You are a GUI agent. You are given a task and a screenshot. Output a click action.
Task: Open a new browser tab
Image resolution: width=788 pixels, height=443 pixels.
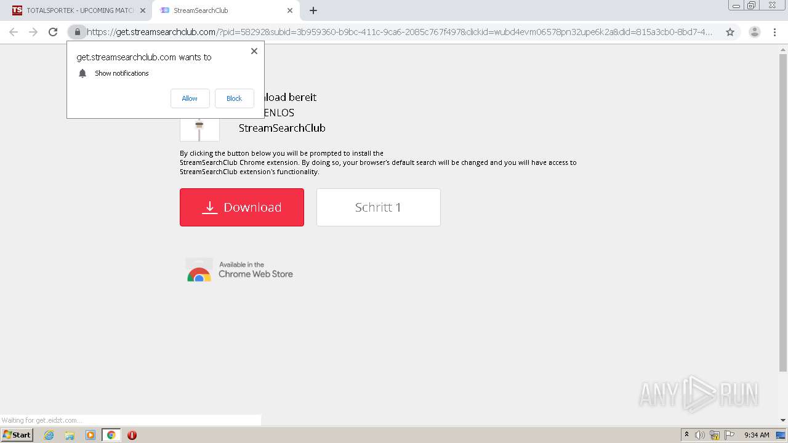coord(313,10)
